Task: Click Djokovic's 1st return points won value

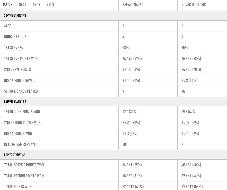Action: tap(189, 112)
